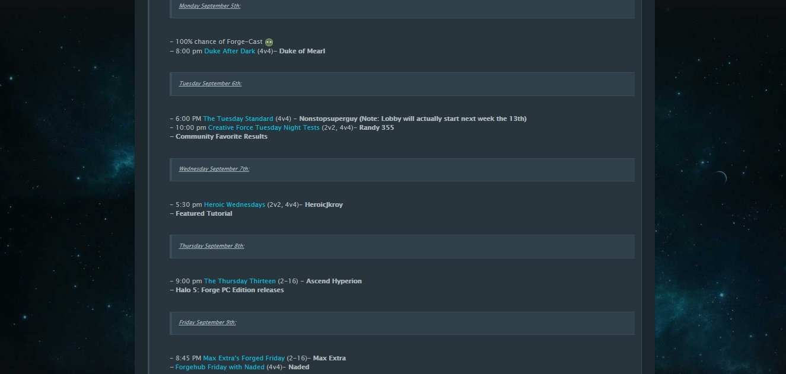Open the Duke After Dark link
Image resolution: width=786 pixels, height=374 pixels.
230,51
